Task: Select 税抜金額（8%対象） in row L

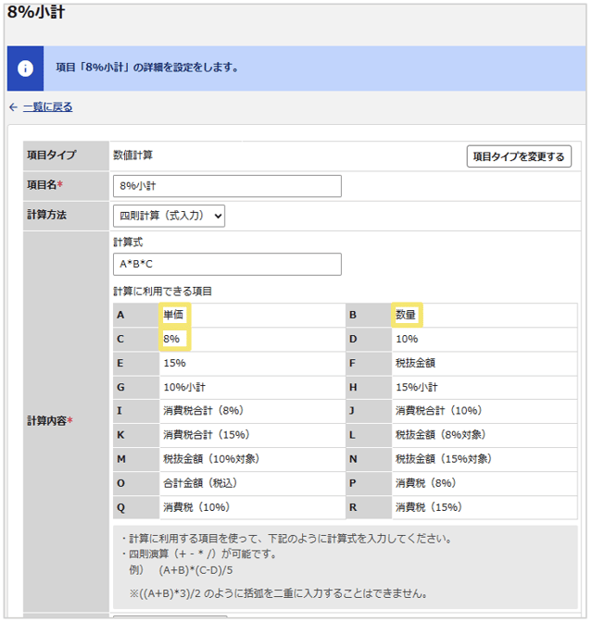Action: pyautogui.click(x=441, y=435)
